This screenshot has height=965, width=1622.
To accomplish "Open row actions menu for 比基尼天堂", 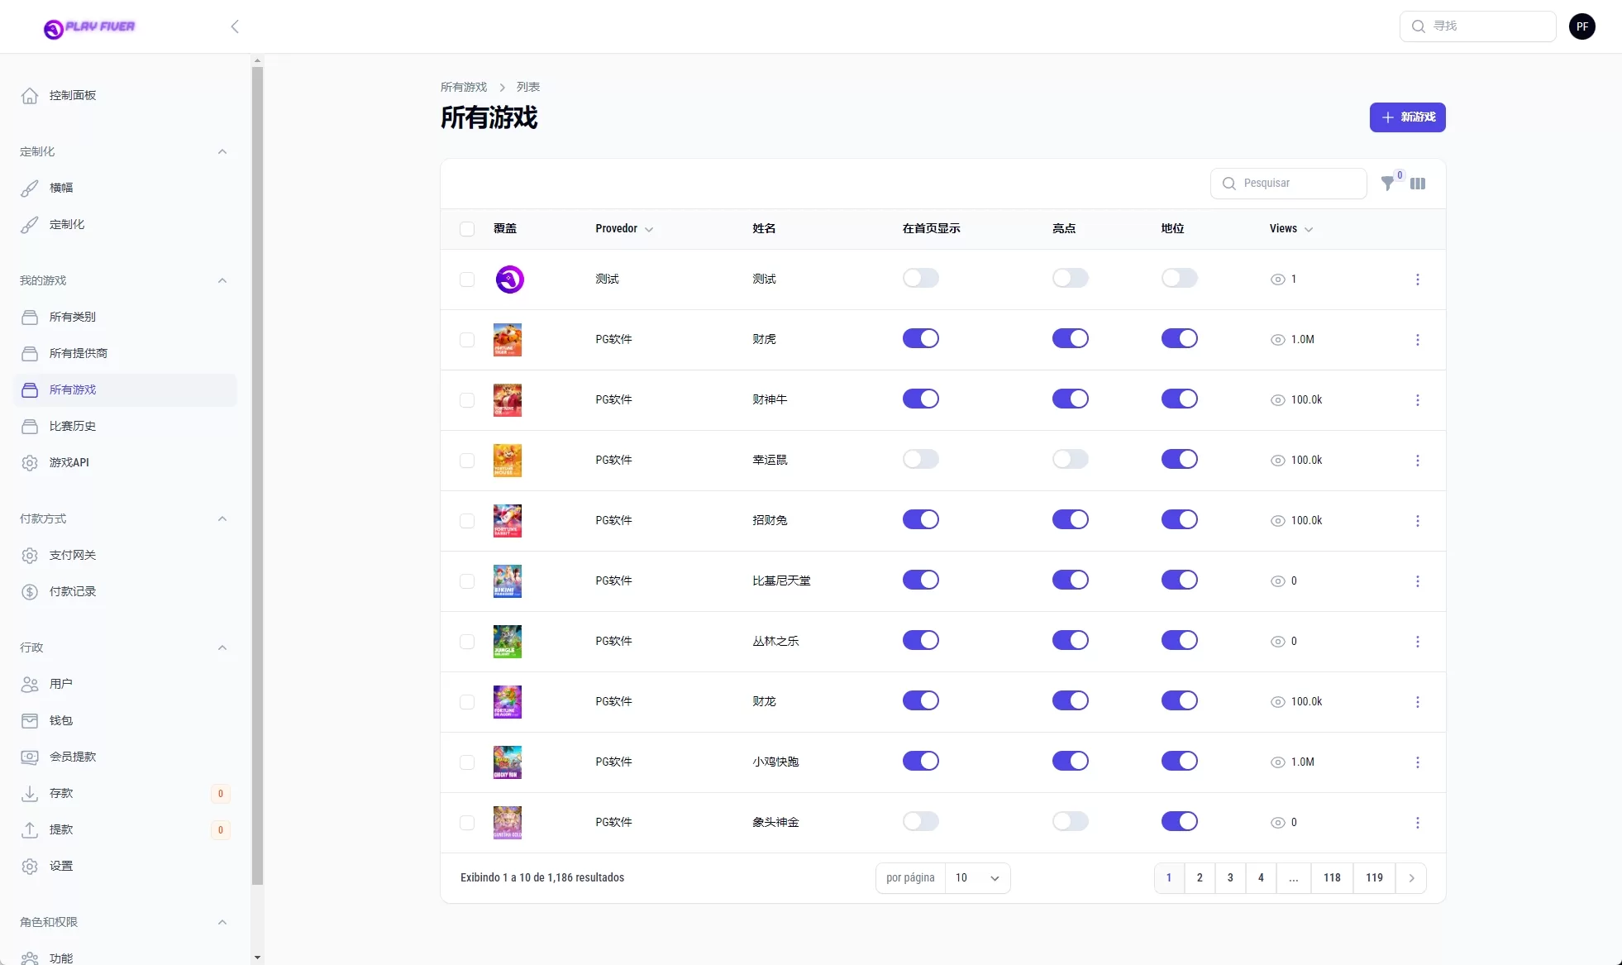I will 1417,581.
